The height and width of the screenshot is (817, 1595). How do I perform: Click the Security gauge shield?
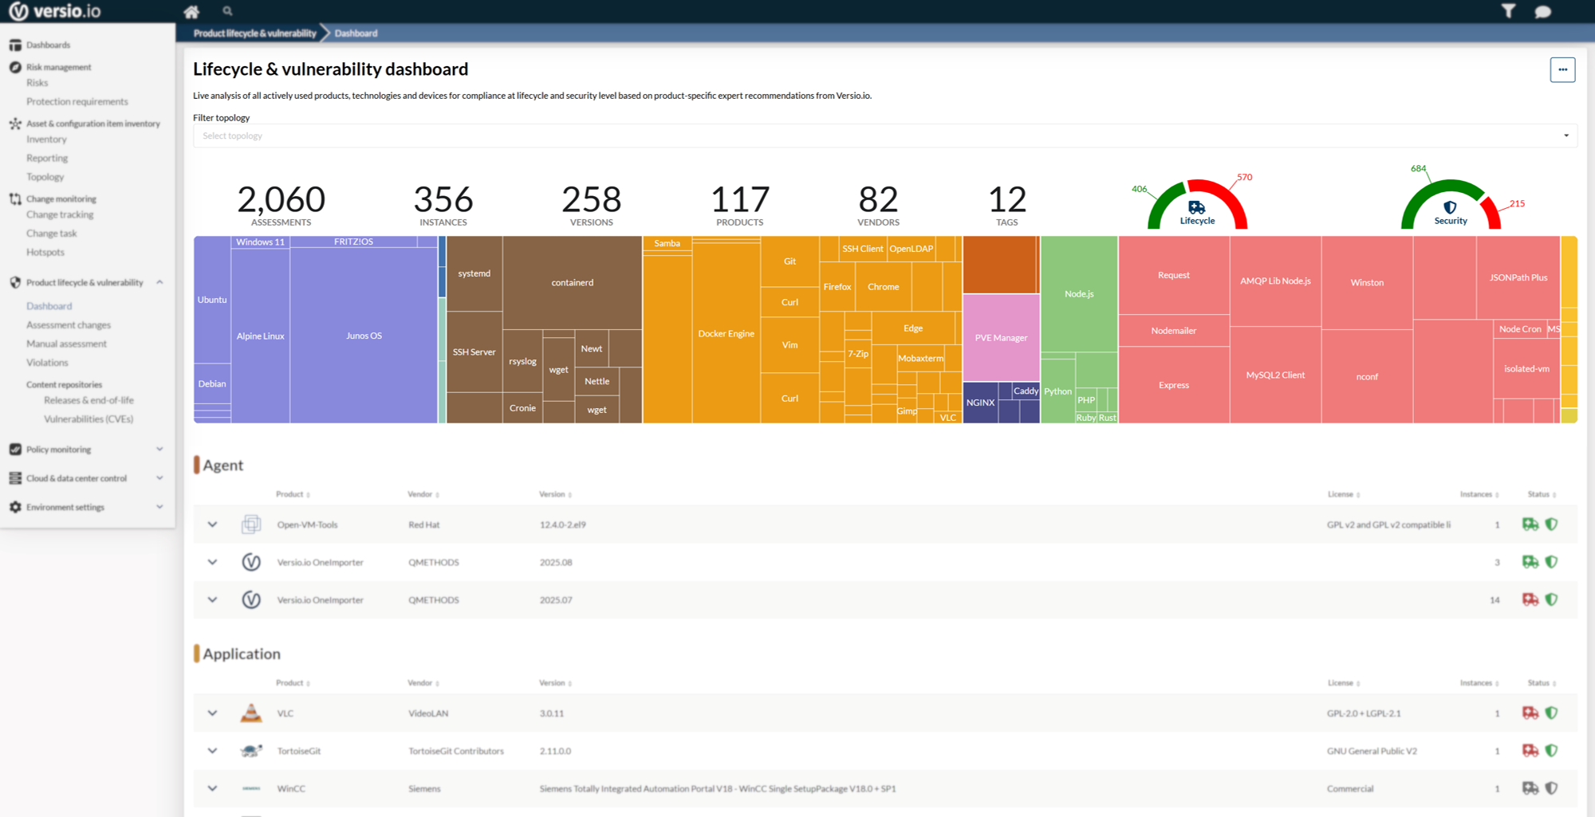click(1450, 208)
